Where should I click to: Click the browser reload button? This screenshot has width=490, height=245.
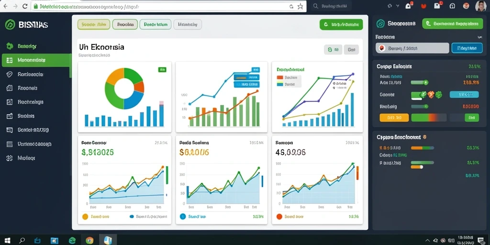click(25, 6)
